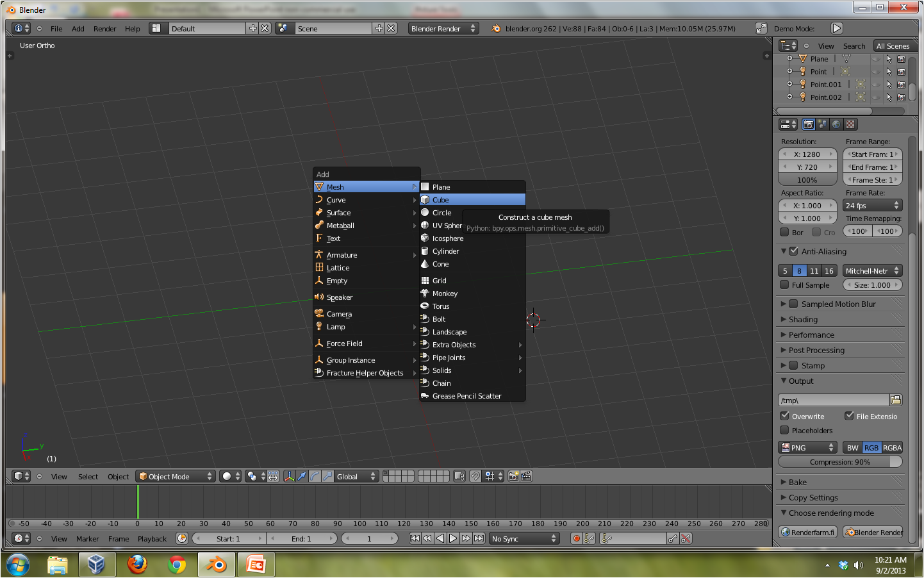Play animation forward in timeline
This screenshot has width=924, height=578.
(453, 538)
